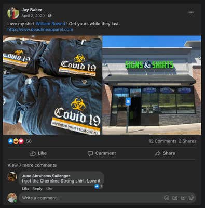Reply to June Abrahams Sullenger's comment
205x208 pixels.
click(x=37, y=189)
